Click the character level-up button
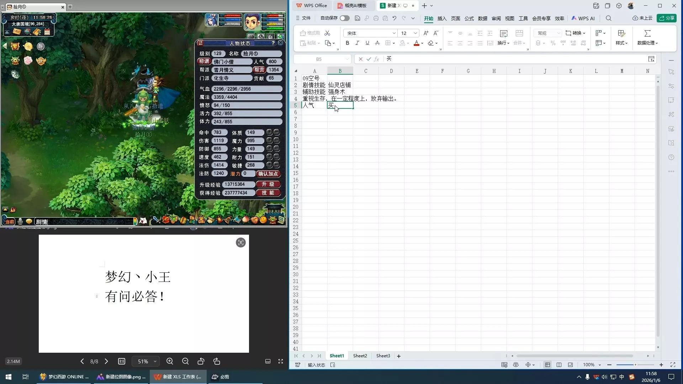 (268, 184)
